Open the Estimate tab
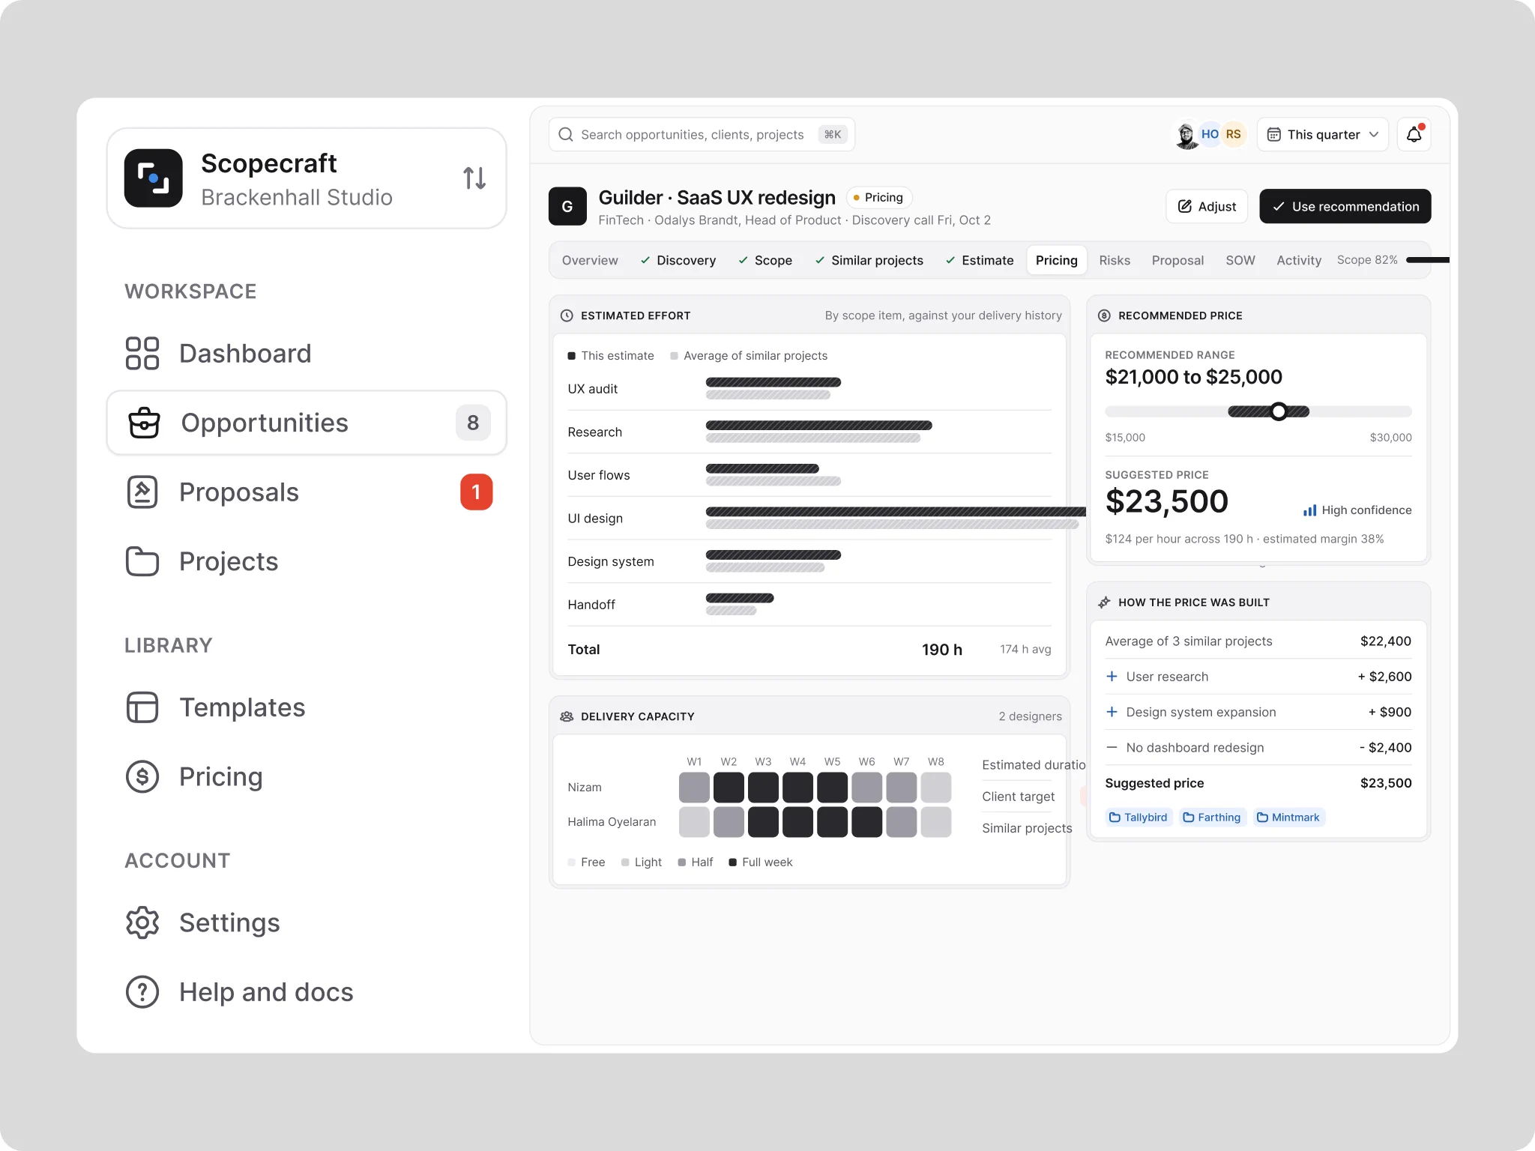 [x=980, y=260]
